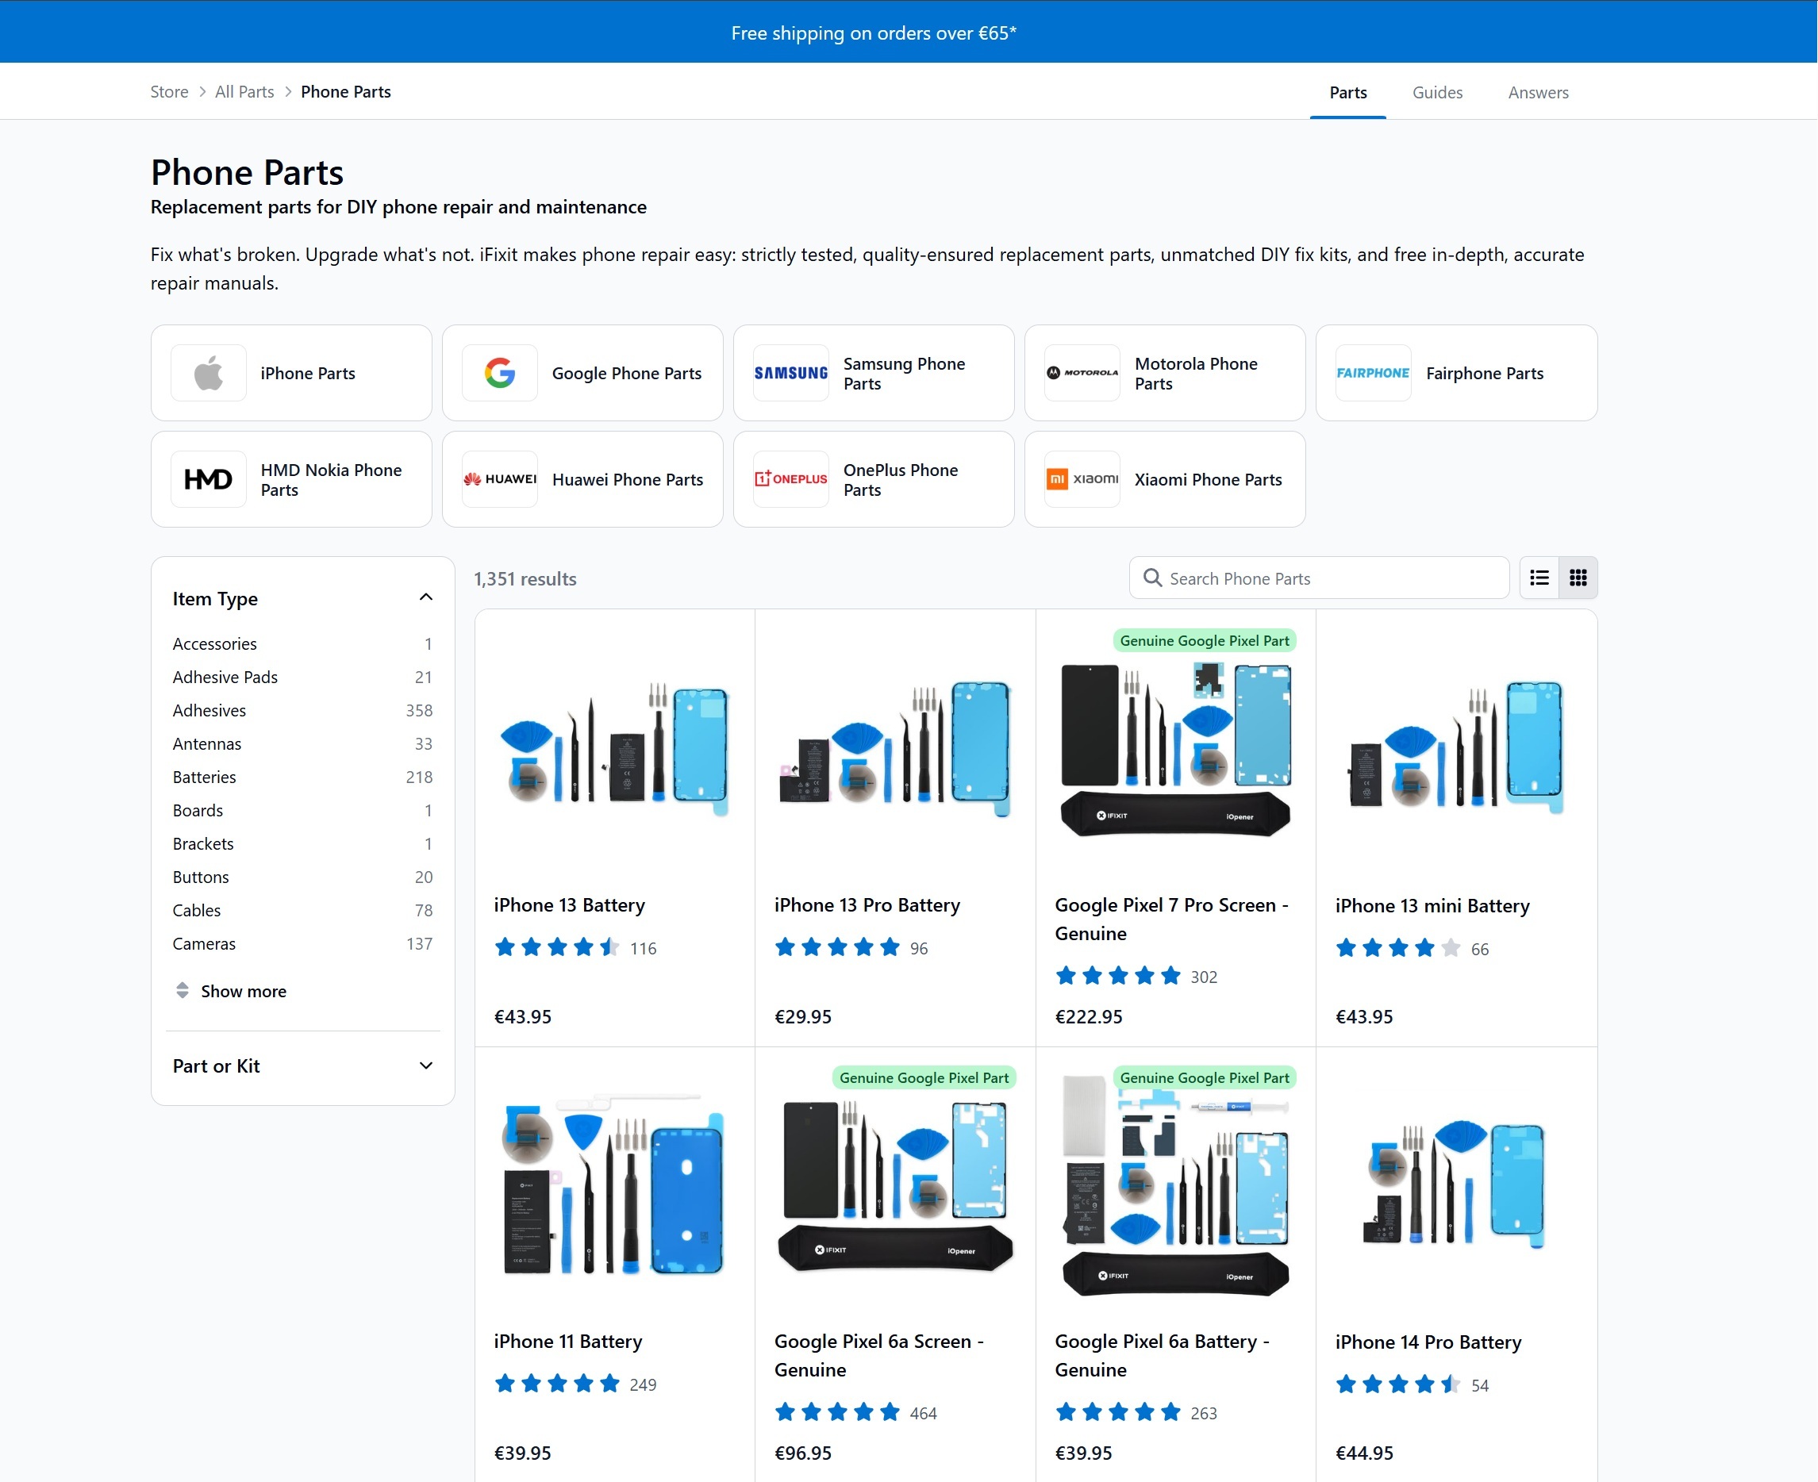Filter by Batteries item type
The image size is (1818, 1482).
coord(204,777)
